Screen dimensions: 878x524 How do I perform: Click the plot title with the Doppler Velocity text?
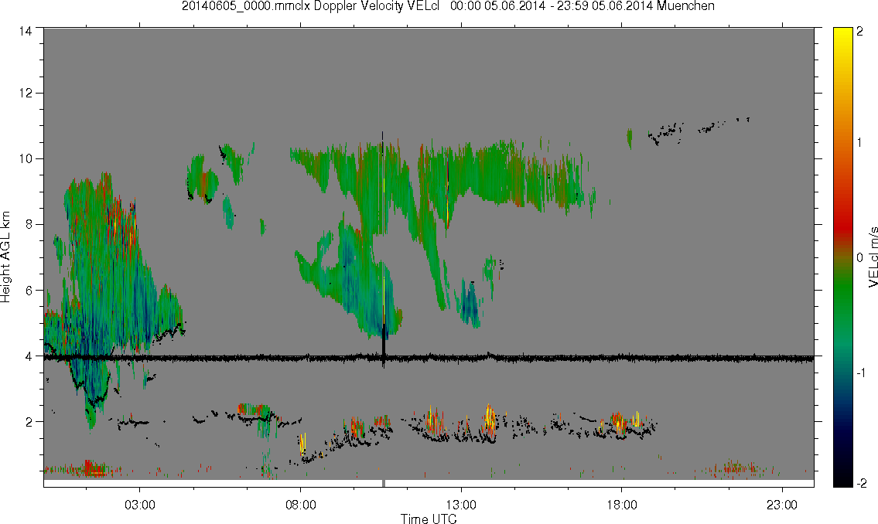point(448,6)
